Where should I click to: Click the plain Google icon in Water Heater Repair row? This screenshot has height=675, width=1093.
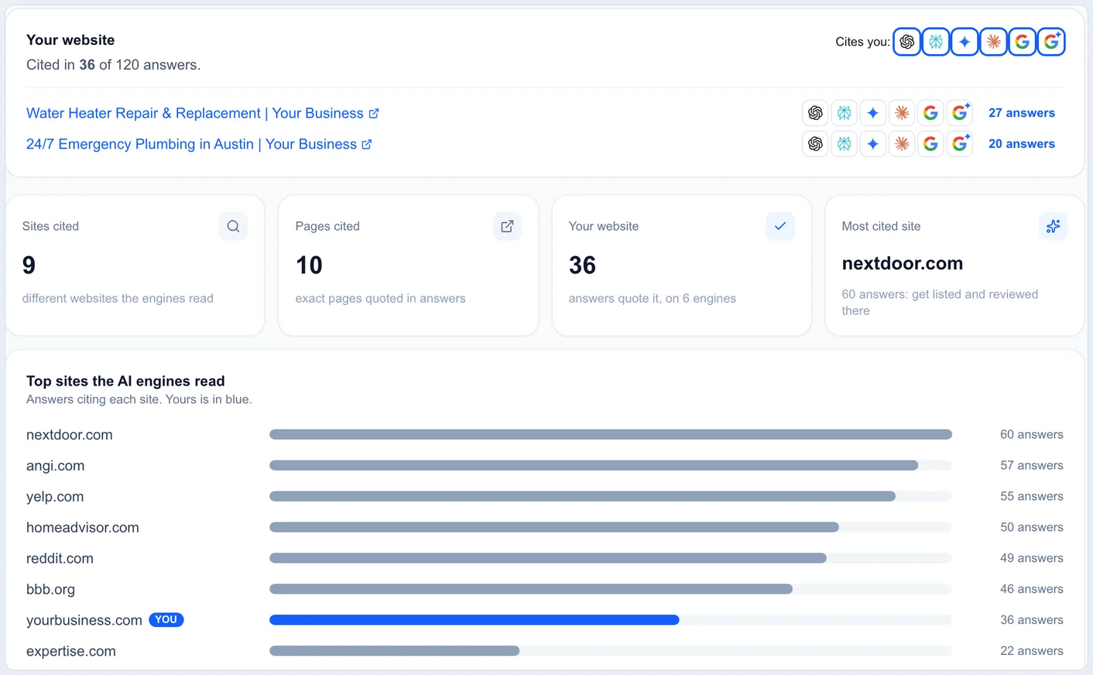pyautogui.click(x=931, y=113)
